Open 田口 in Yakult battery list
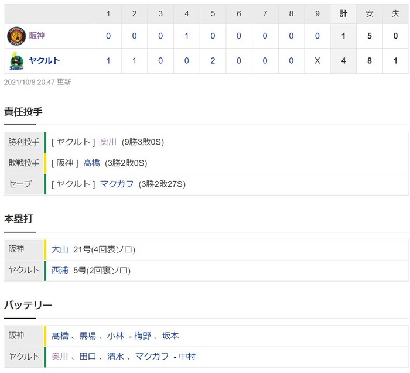 pos(88,357)
